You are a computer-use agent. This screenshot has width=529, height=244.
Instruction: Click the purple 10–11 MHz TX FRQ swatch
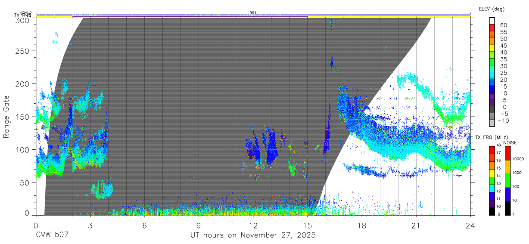tap(492, 203)
